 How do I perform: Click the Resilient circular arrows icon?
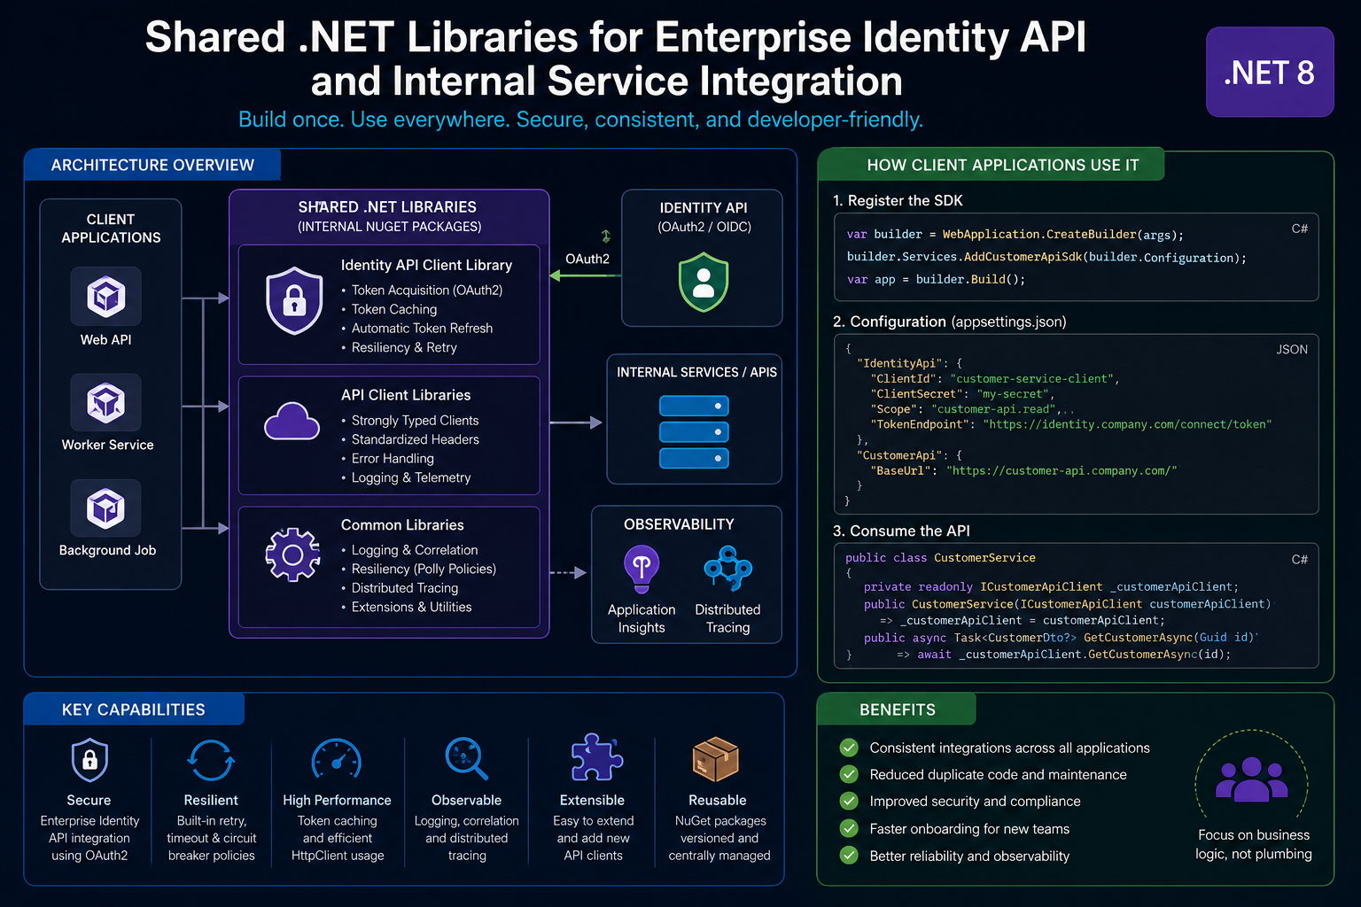tap(211, 760)
